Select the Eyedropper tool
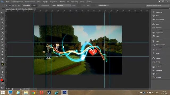The width and height of the screenshot is (170, 95). (x=2, y=29)
